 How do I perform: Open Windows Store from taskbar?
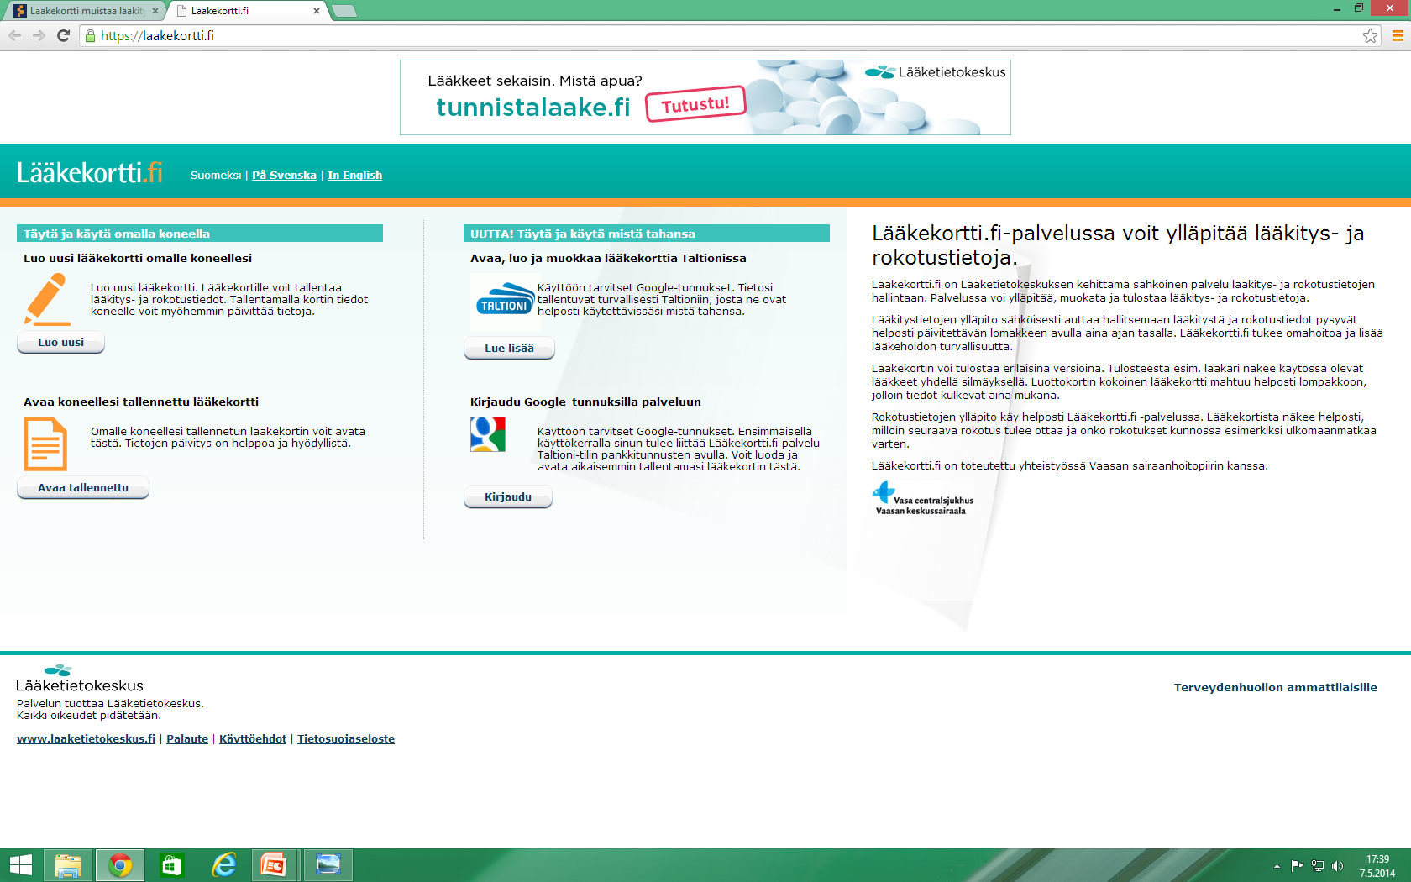click(172, 865)
